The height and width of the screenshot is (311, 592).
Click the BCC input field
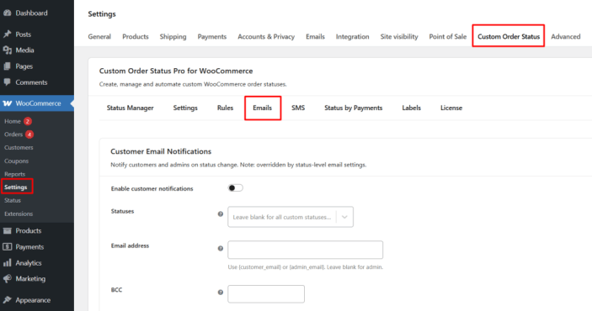266,294
